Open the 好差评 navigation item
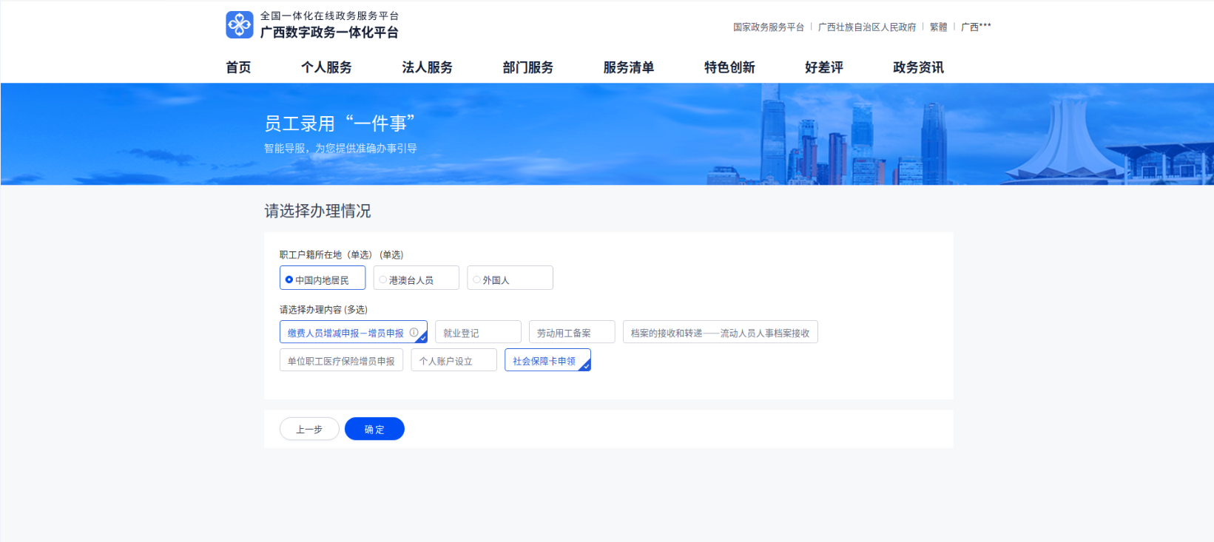This screenshot has height=542, width=1214. 823,67
